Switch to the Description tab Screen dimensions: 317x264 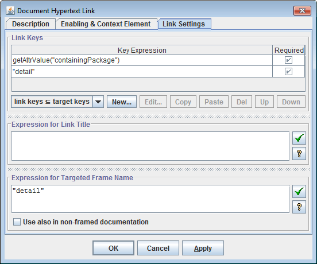[30, 24]
